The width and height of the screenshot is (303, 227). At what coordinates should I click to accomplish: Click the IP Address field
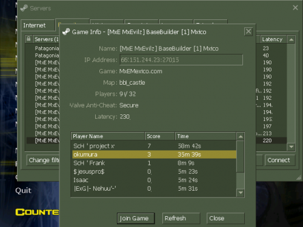click(x=181, y=60)
